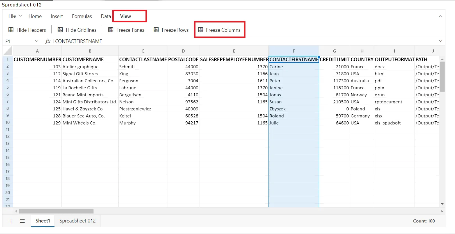The image size is (455, 234).
Task: Select row 10 header
Action: point(8,122)
